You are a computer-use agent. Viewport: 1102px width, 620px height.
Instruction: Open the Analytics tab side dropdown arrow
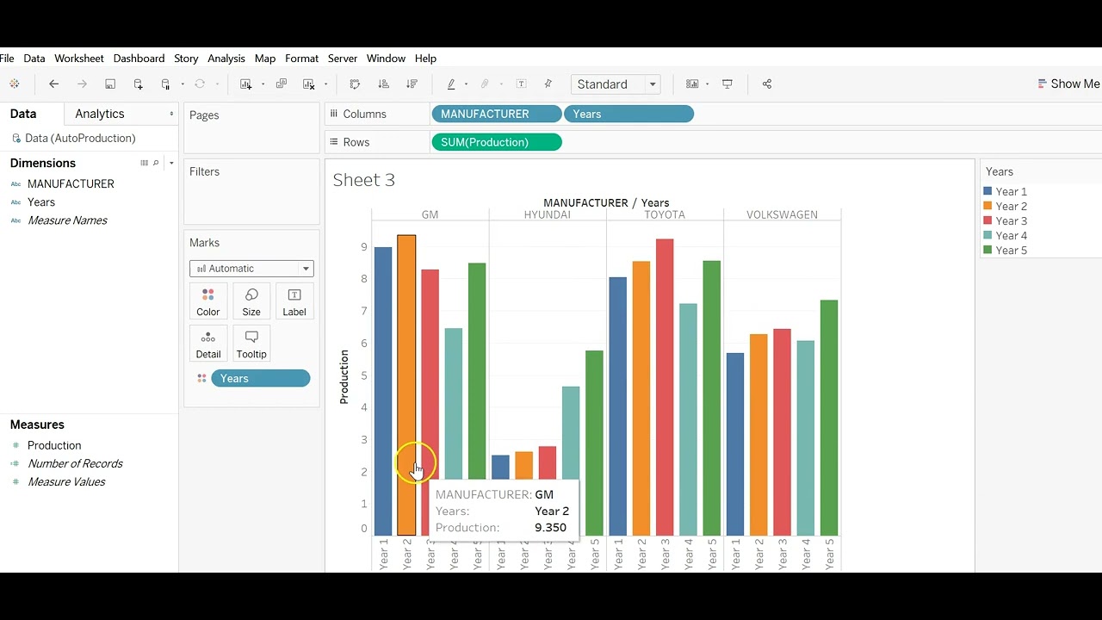[x=170, y=114]
